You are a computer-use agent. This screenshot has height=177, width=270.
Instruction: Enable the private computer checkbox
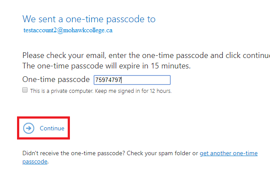(x=25, y=90)
